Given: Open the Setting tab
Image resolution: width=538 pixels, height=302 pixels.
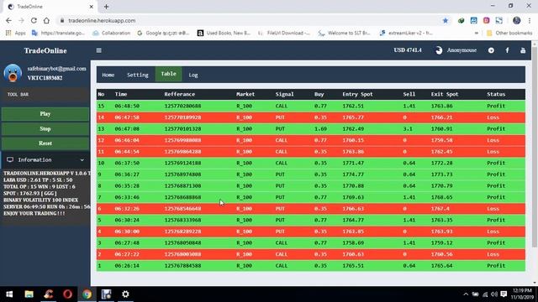Looking at the screenshot, I should (138, 75).
